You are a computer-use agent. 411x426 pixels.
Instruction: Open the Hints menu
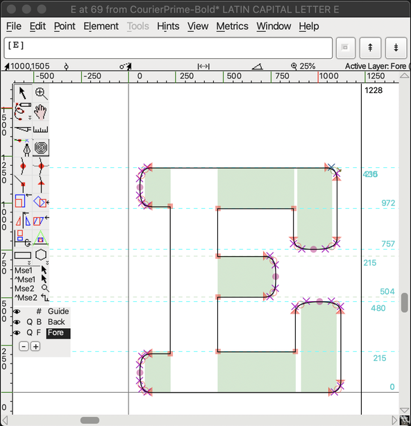click(168, 26)
